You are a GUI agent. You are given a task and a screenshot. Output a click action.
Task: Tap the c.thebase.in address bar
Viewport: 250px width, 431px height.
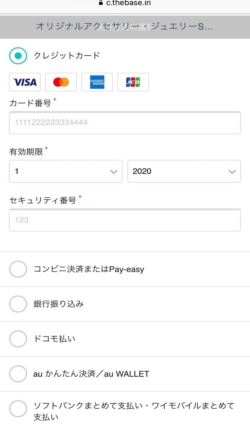[x=125, y=3]
